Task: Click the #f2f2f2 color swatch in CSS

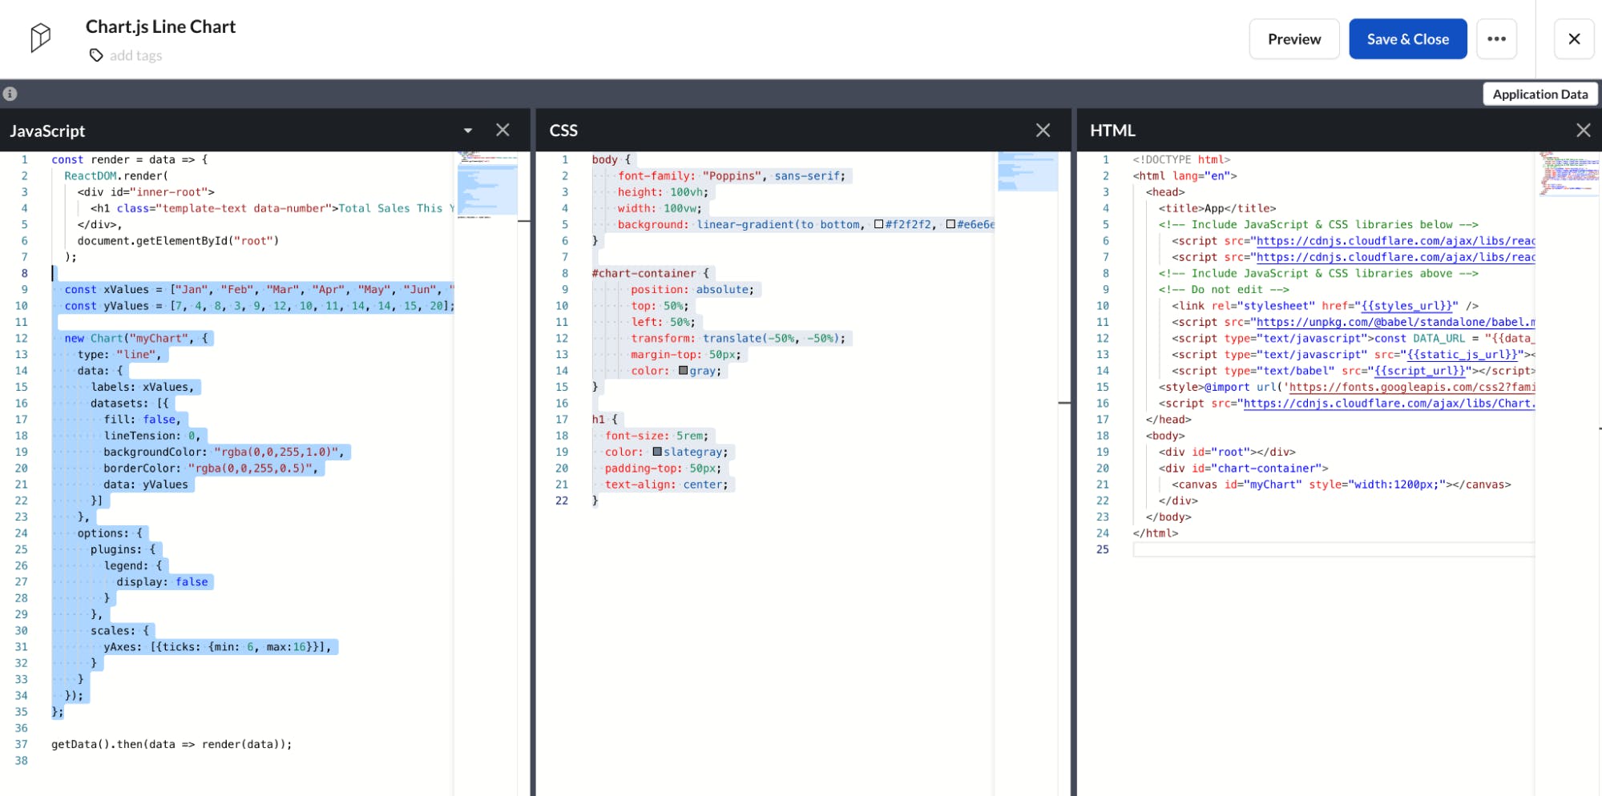Action: (878, 224)
